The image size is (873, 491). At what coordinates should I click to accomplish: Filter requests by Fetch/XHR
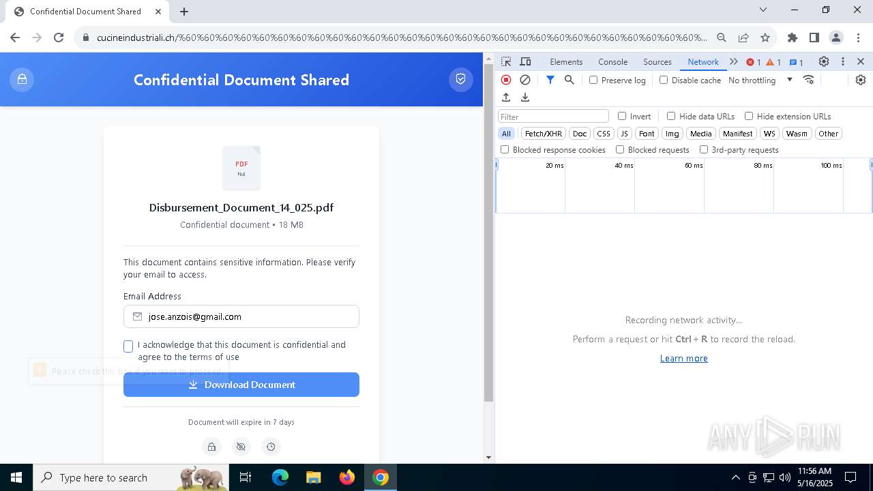click(544, 134)
